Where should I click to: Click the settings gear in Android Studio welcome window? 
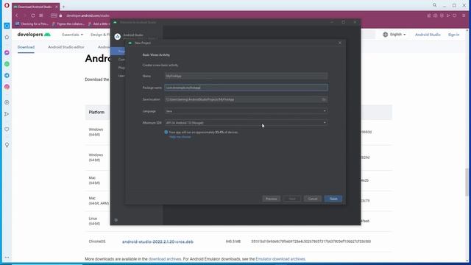point(116,220)
